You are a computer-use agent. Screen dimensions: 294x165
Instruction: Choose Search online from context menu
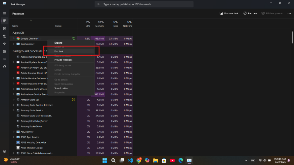tap(61, 88)
